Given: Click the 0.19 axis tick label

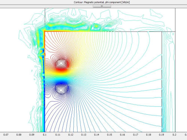Looking at the screenshot, I should click(x=162, y=135).
